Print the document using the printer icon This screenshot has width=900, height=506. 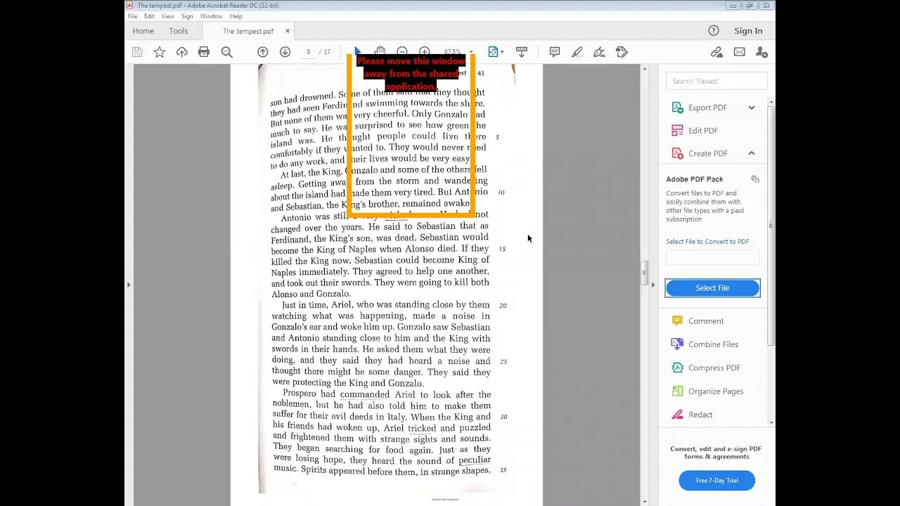pos(204,52)
